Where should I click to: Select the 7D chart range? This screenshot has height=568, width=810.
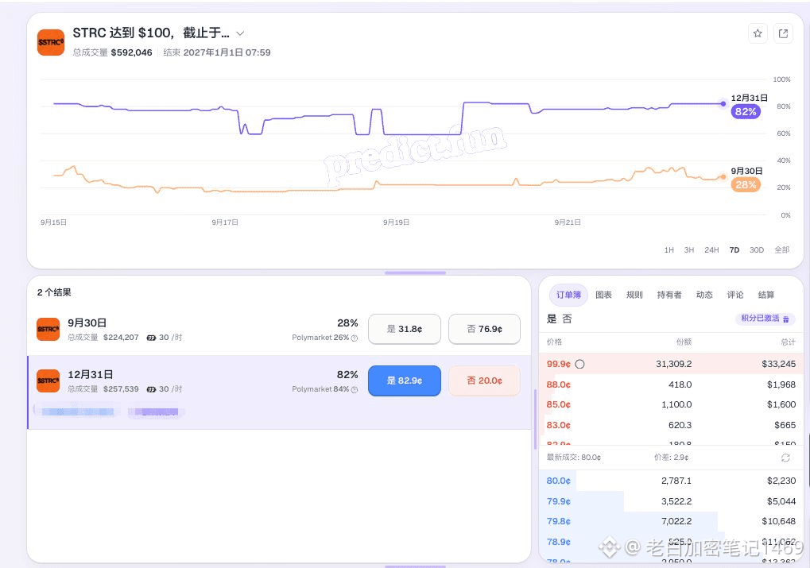click(734, 250)
